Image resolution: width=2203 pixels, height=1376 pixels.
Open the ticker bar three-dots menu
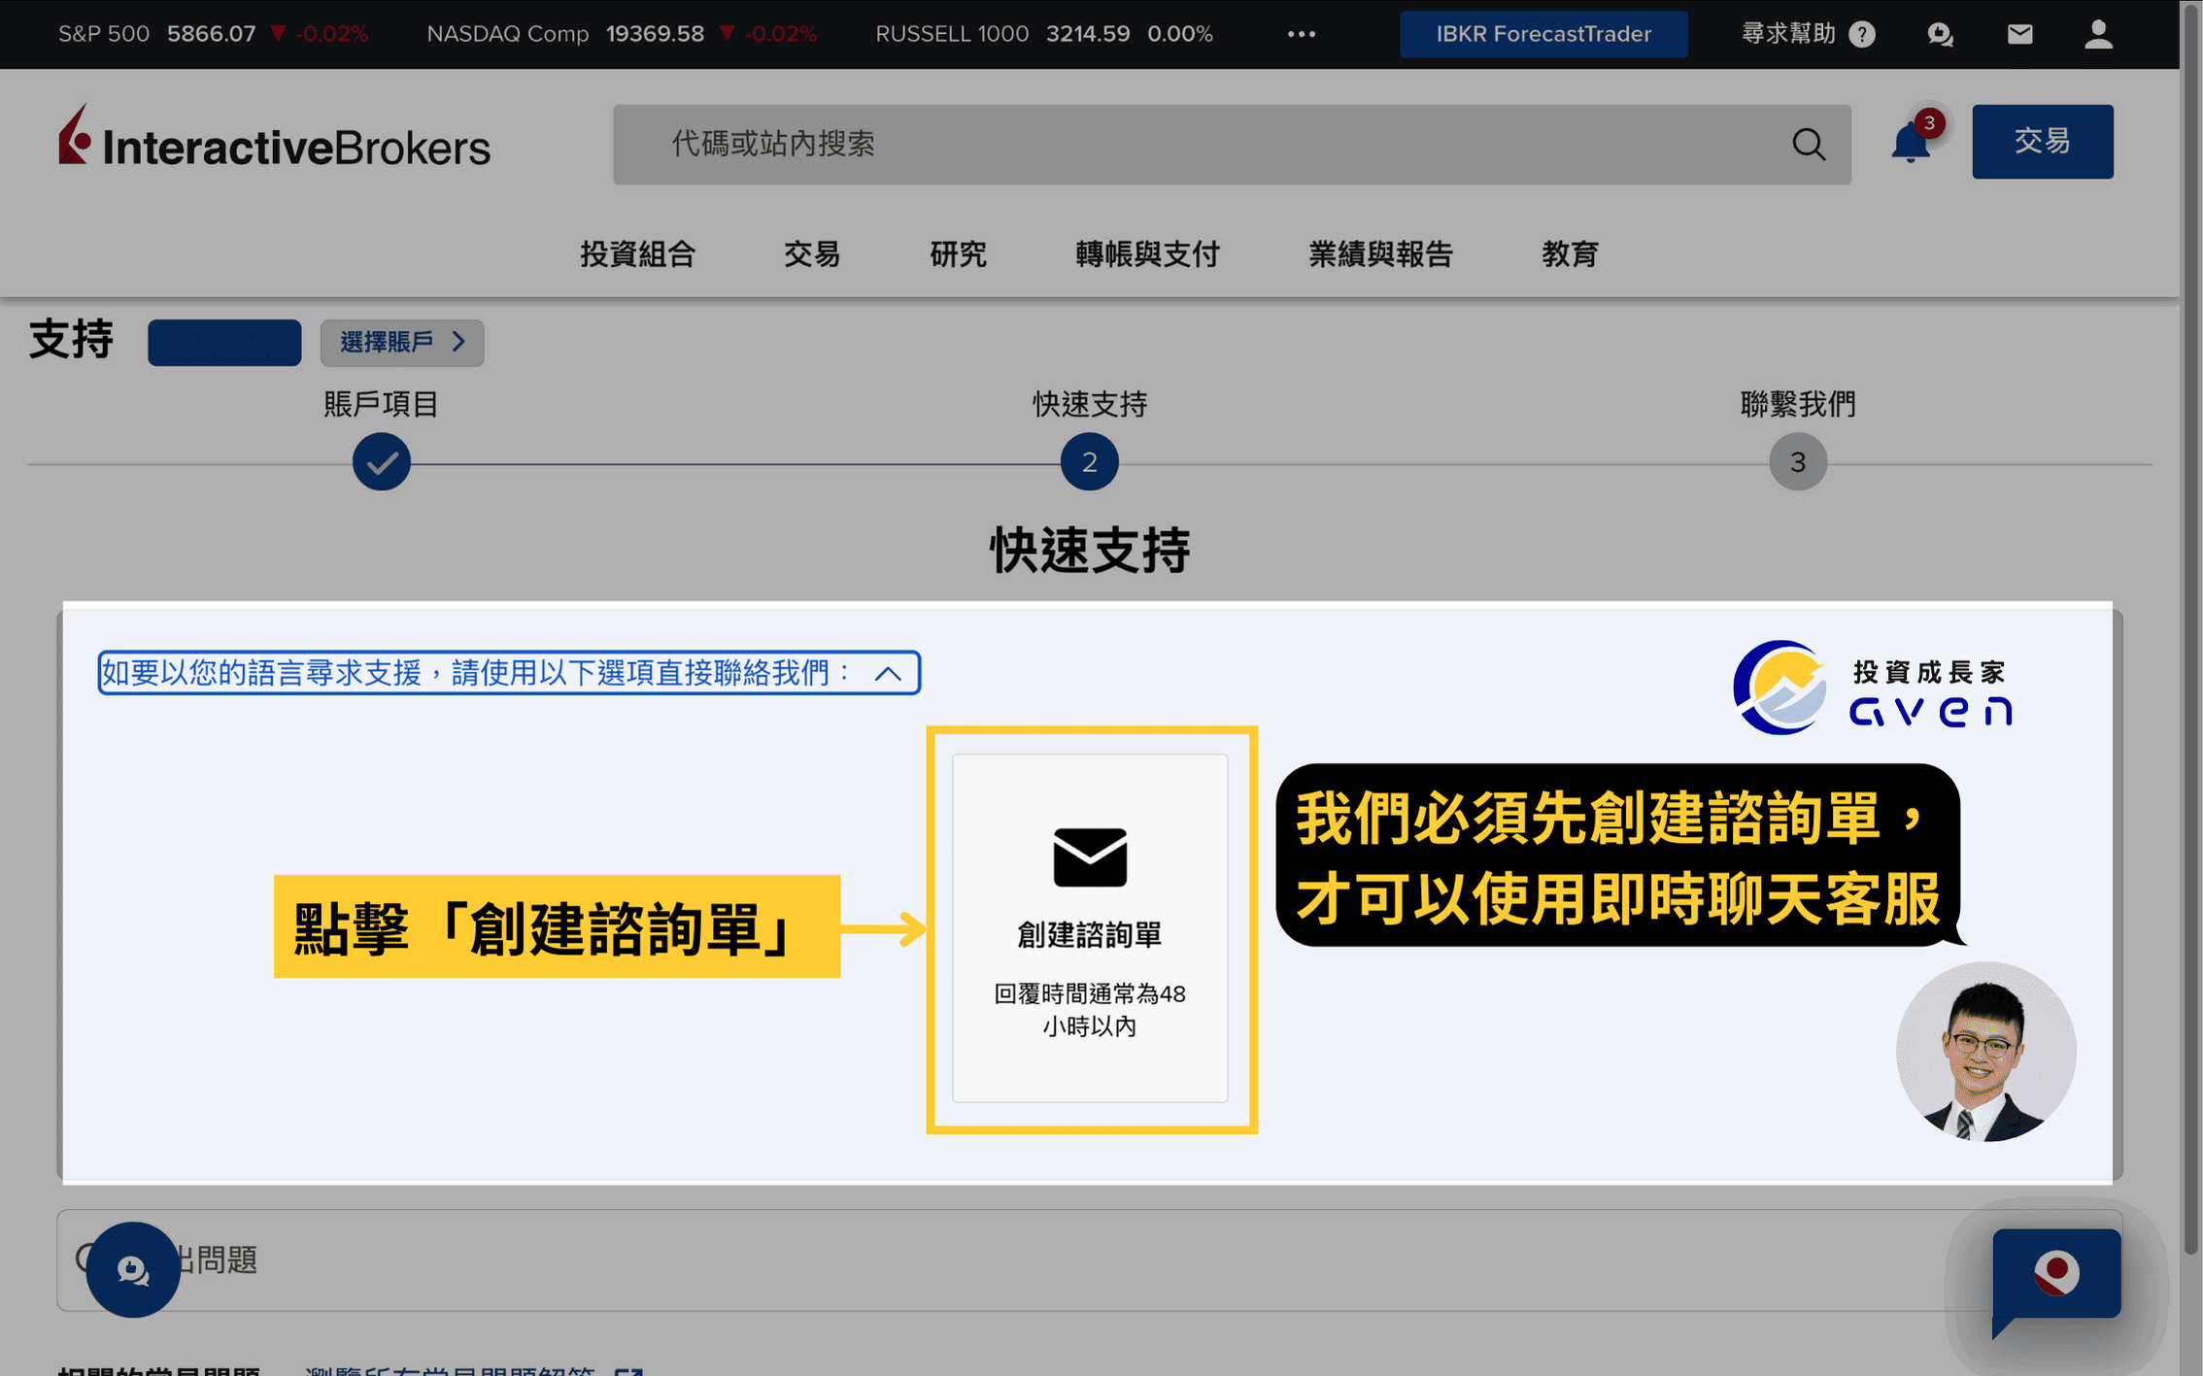tap(1301, 34)
